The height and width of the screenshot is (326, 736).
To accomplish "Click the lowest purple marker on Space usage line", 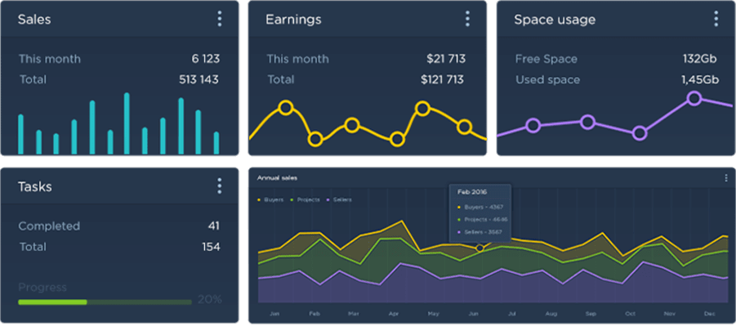I will click(640, 133).
